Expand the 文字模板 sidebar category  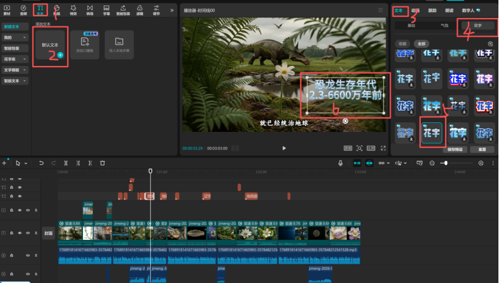click(14, 70)
